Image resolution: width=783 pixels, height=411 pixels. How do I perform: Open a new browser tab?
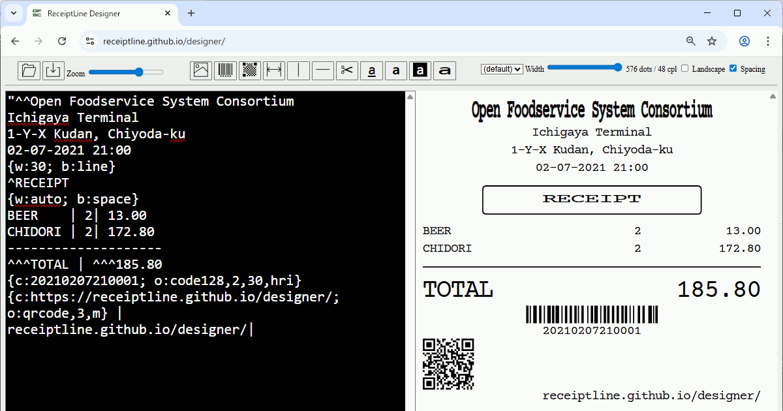189,13
